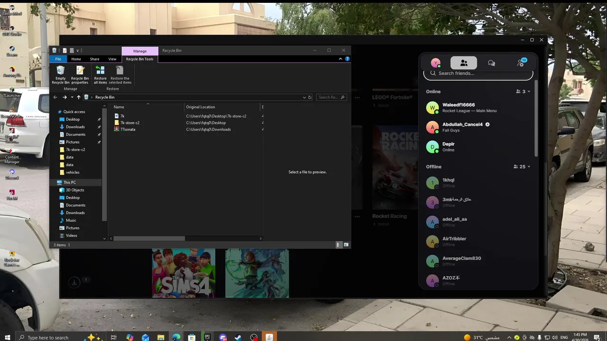Open the OBS Studio desktop icon

click(x=12, y=30)
